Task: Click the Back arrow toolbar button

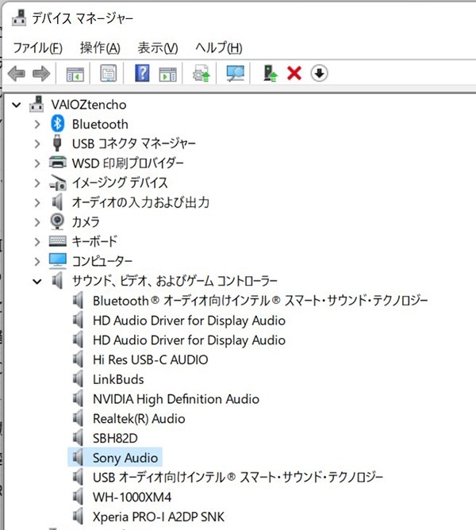Action: [16, 73]
